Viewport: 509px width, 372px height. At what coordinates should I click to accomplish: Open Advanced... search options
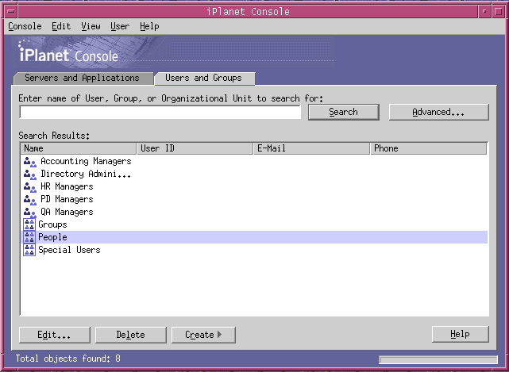[x=438, y=112]
